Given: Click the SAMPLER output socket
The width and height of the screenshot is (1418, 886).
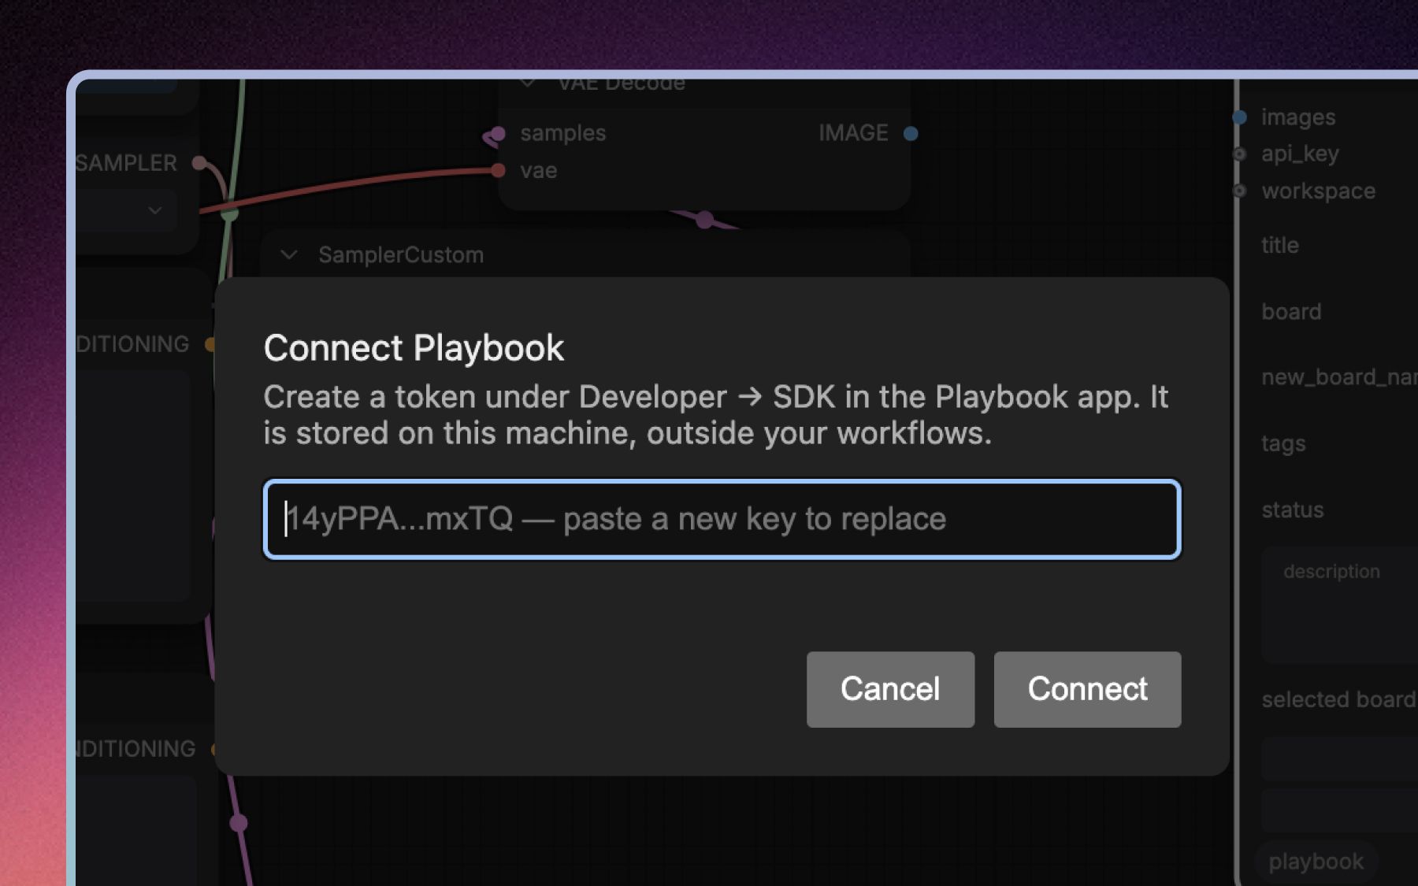Looking at the screenshot, I should tap(199, 163).
